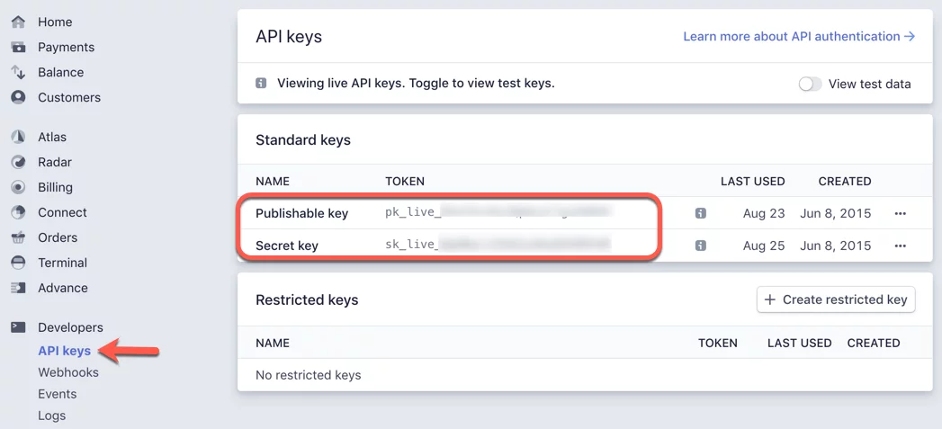The width and height of the screenshot is (942, 429).
Task: Open the Publishable key options menu
Action: coord(900,213)
